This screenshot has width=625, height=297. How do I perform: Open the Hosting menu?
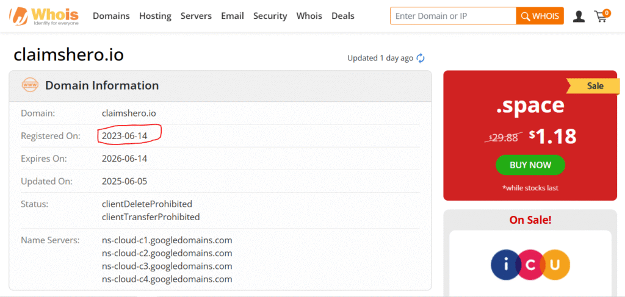(155, 16)
